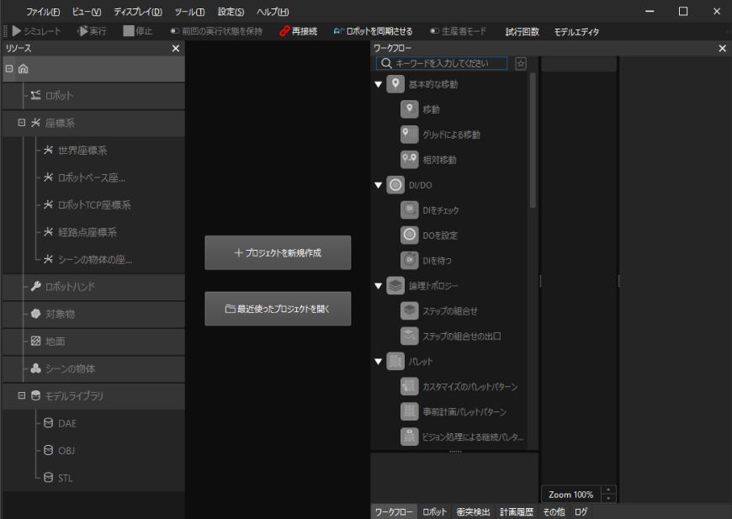The width and height of the screenshot is (732, 519).
Task: Click the DOを設定 step icon
Action: pos(410,236)
